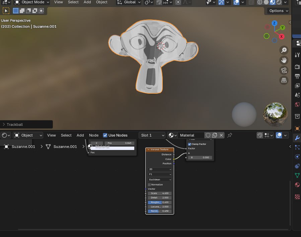Click the red X axis gizmo handle
The height and width of the screenshot is (237, 301).
(x=282, y=36)
